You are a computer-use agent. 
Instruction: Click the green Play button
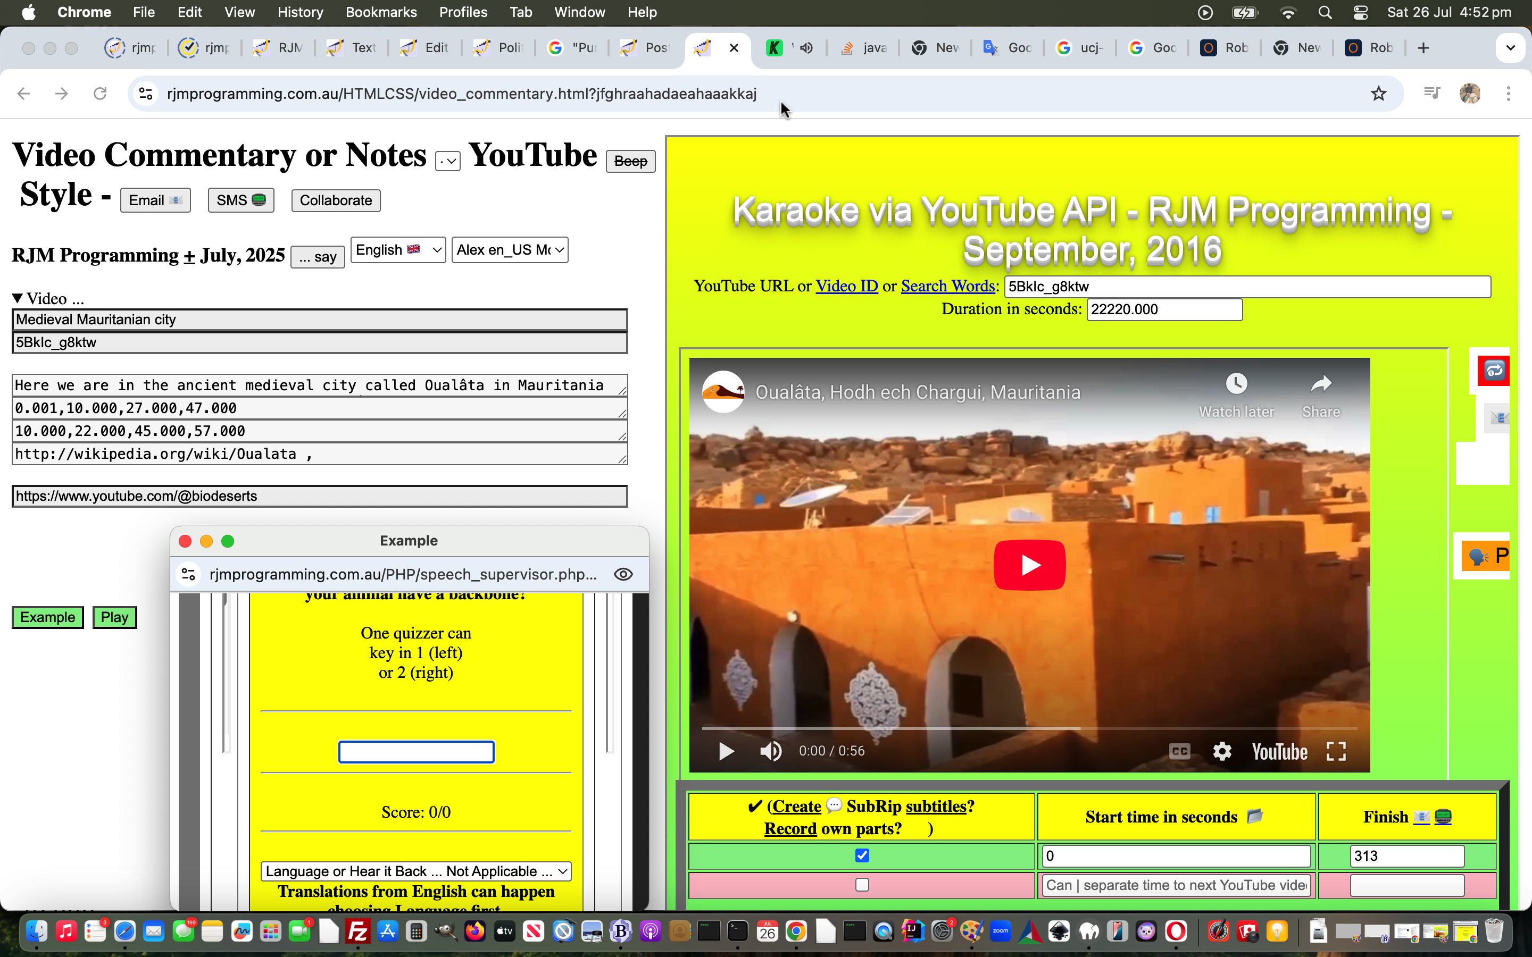pyautogui.click(x=114, y=617)
